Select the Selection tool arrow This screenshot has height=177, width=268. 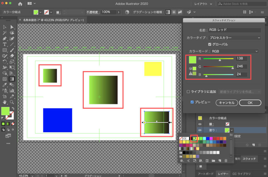point(5,27)
